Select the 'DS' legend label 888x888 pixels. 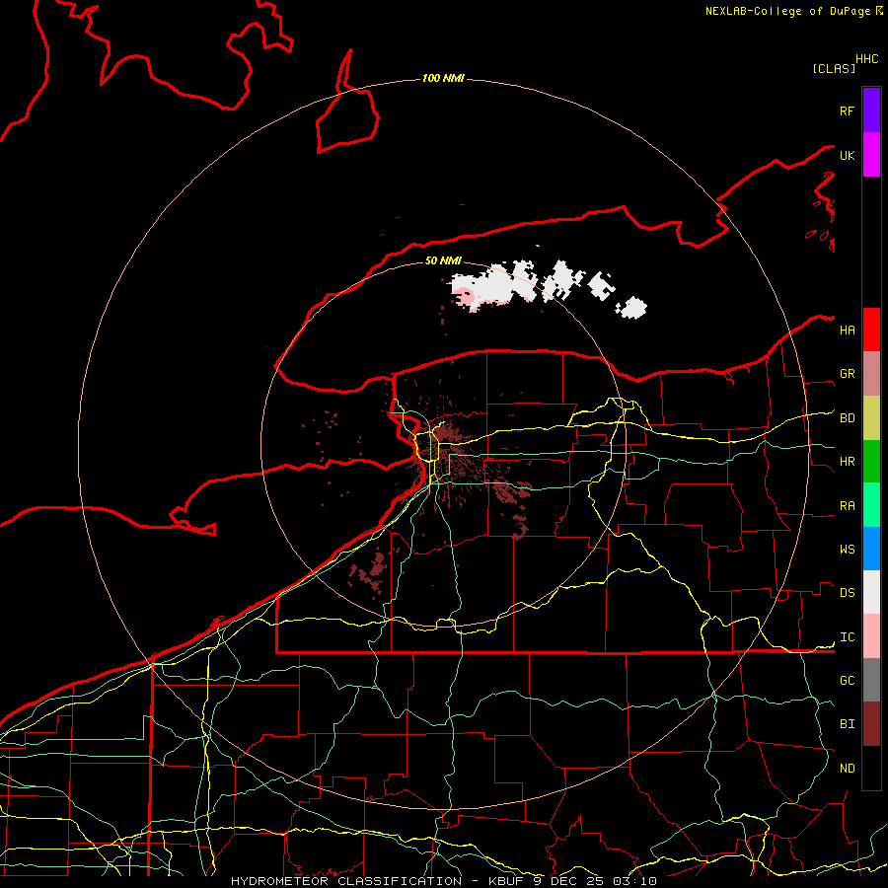(848, 593)
